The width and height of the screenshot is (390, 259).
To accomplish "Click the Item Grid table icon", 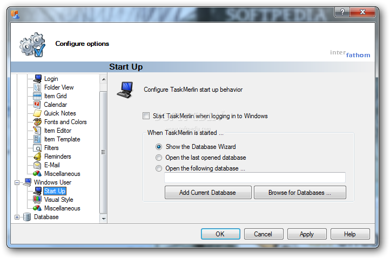I will pyautogui.click(x=37, y=96).
